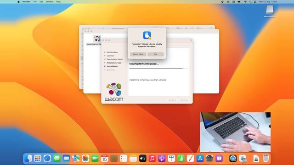The width and height of the screenshot is (294, 165).
Task: Click the battery icon in menu bar
Action: (x=239, y=2)
